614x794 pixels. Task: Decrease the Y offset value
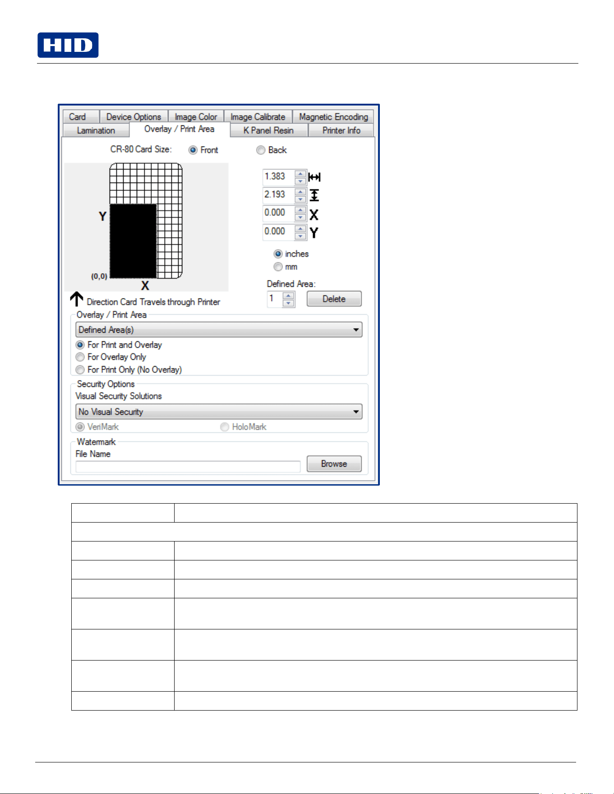(x=300, y=236)
